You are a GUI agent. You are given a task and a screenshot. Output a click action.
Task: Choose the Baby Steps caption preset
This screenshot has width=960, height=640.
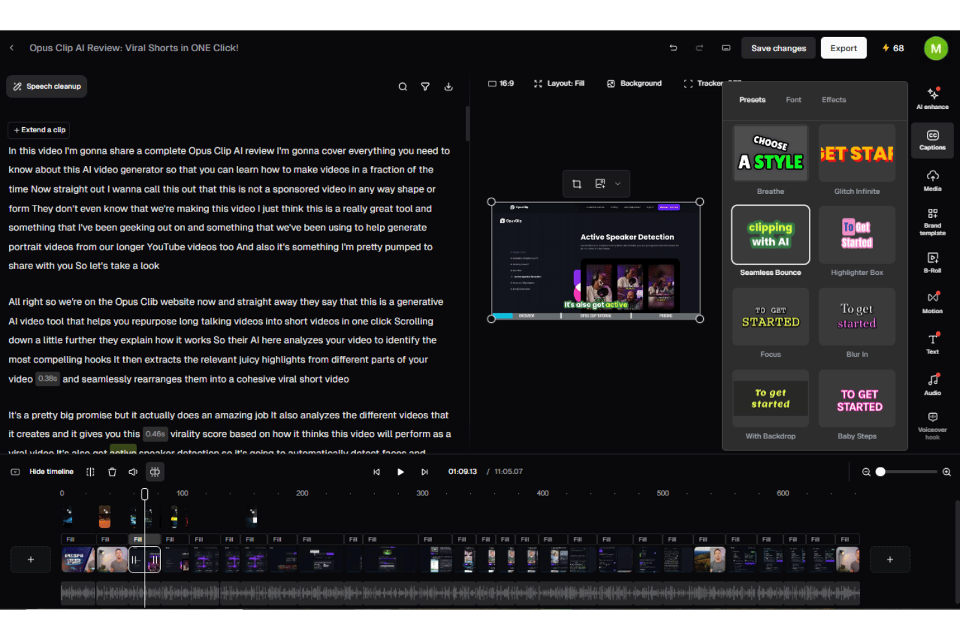point(857,405)
